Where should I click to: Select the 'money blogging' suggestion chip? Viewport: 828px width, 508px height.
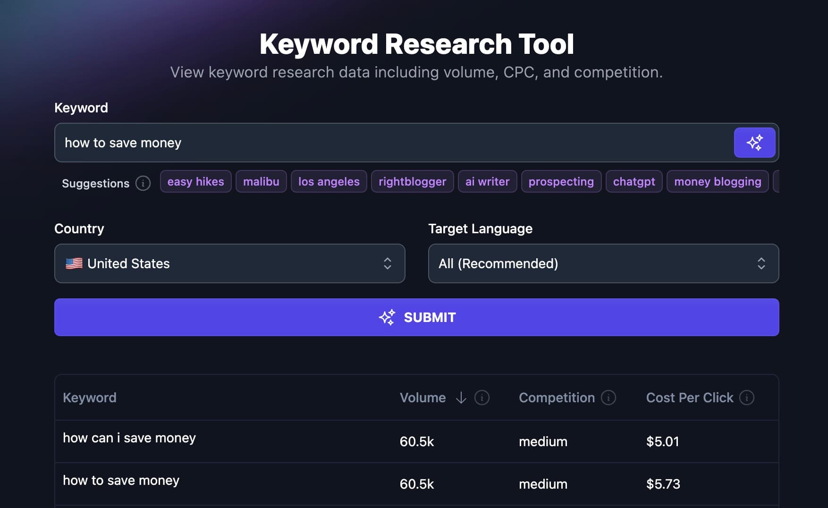click(717, 181)
